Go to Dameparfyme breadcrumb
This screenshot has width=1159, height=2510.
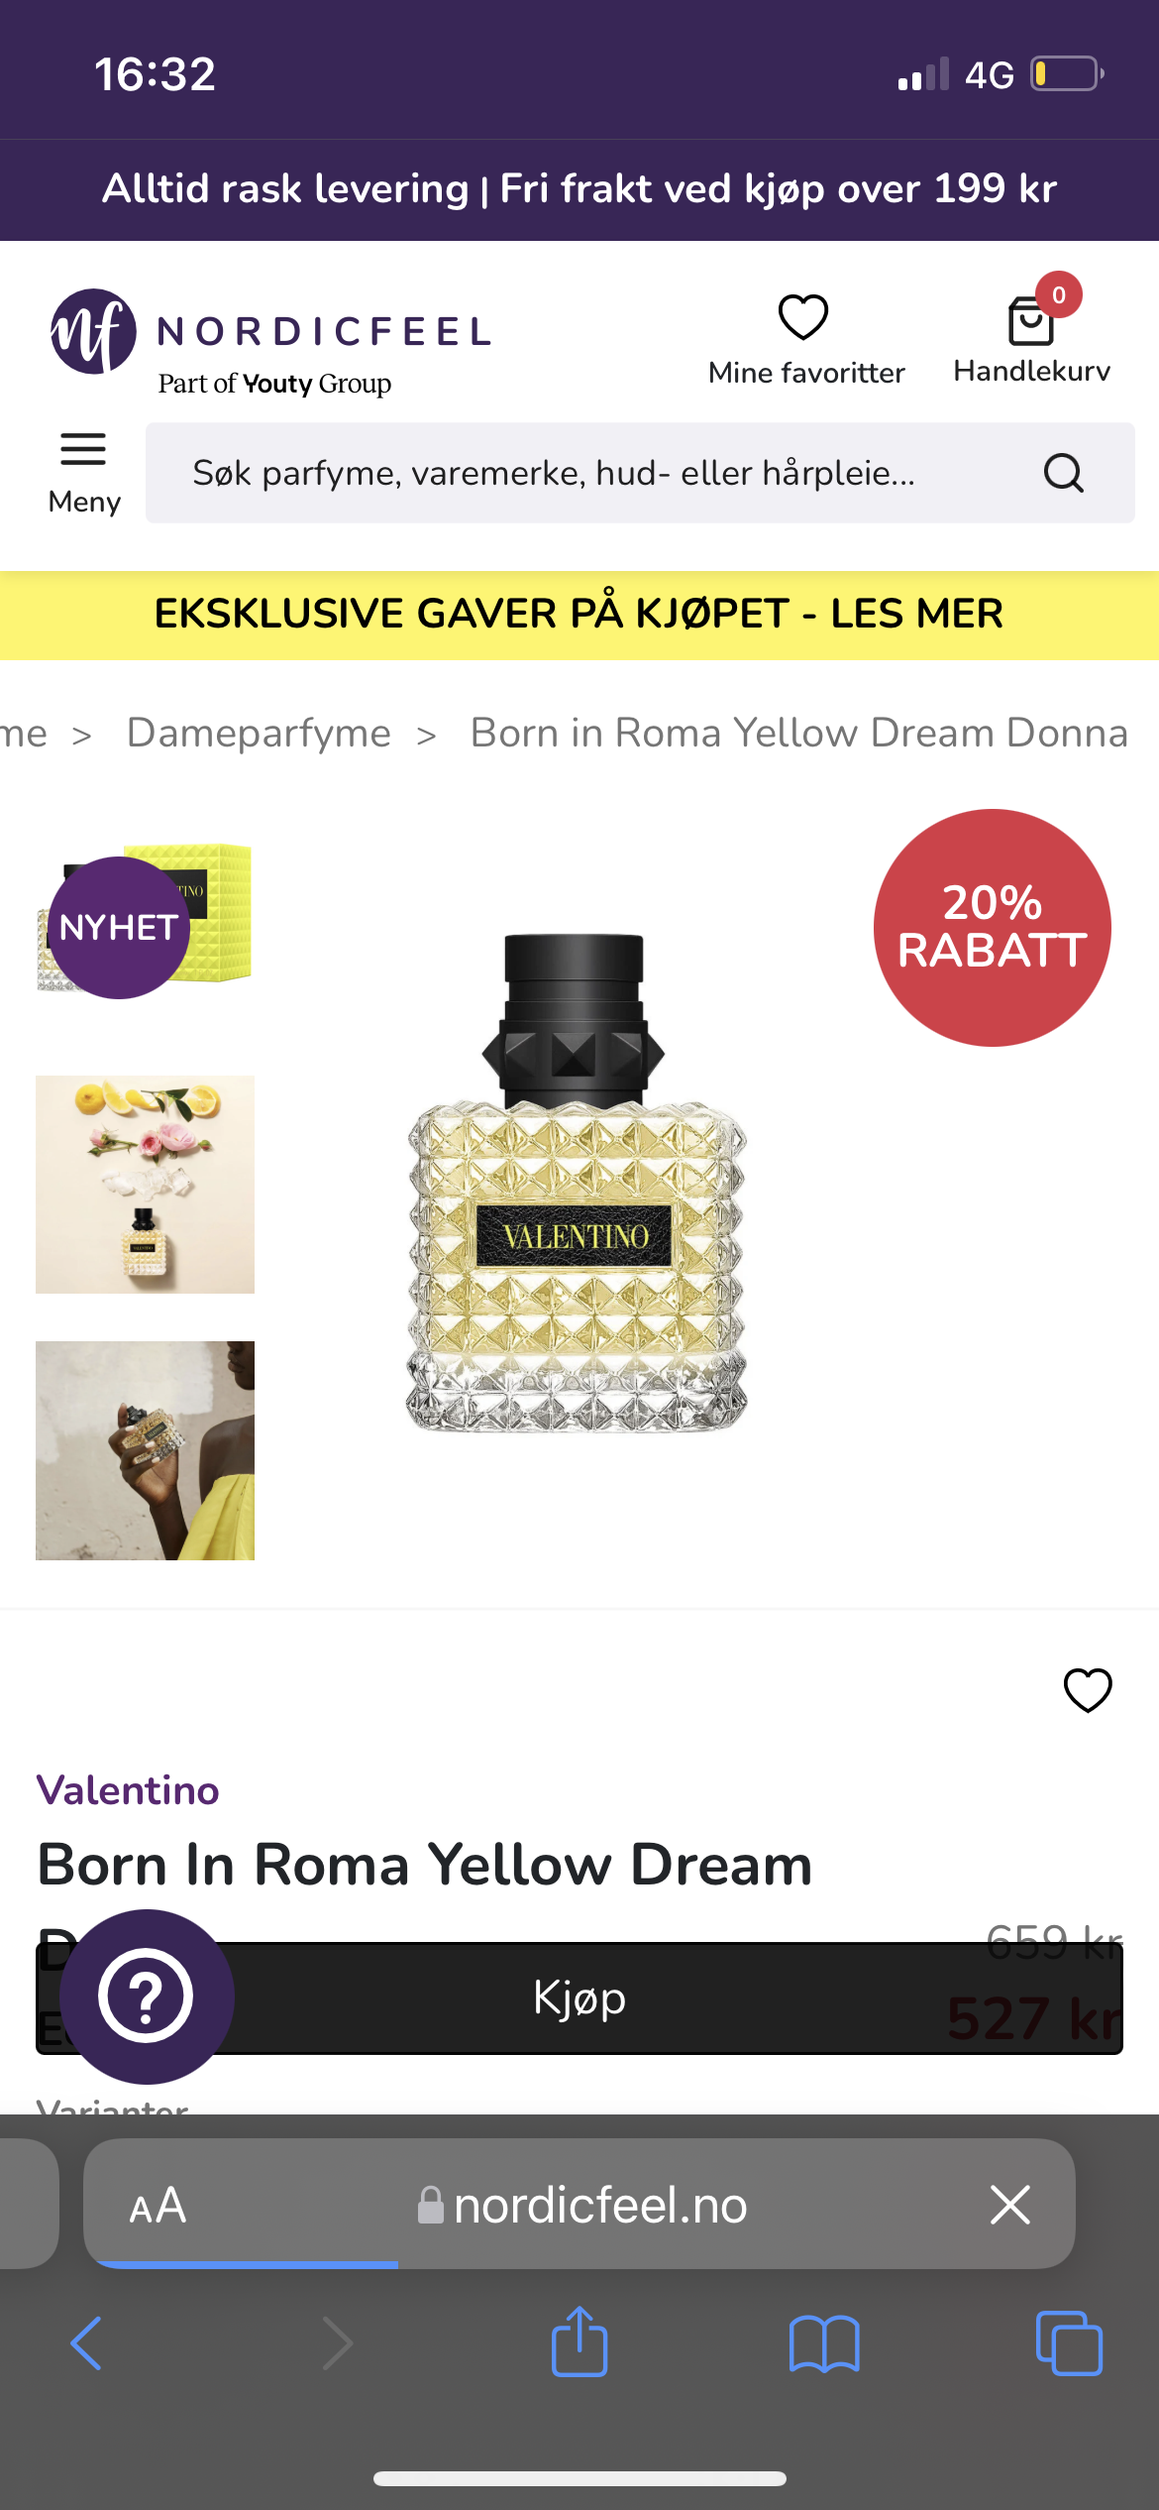click(259, 734)
